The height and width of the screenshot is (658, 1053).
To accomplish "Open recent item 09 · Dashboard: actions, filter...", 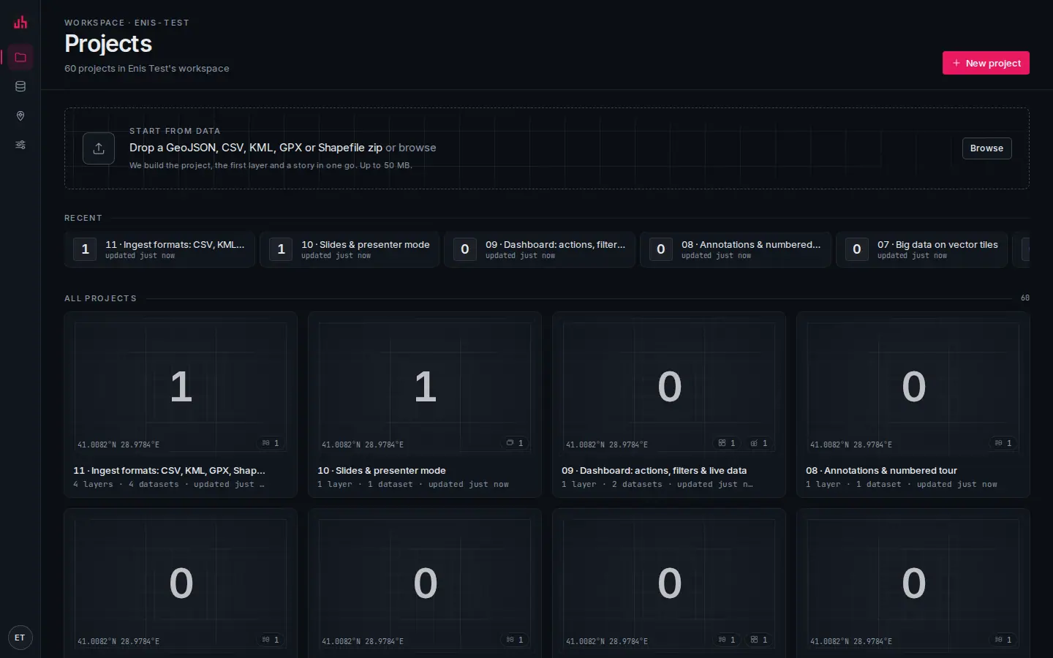I will click(540, 249).
